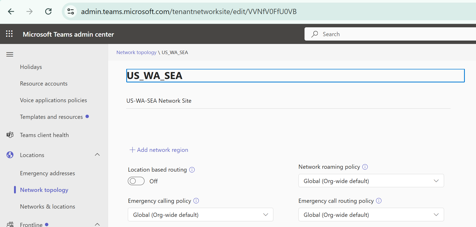
Task: Open Emergency addresses in sidebar
Action: point(48,173)
